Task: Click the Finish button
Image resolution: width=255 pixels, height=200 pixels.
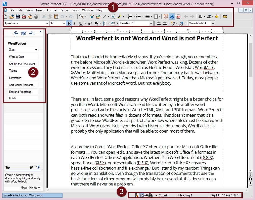Action: click(23, 98)
